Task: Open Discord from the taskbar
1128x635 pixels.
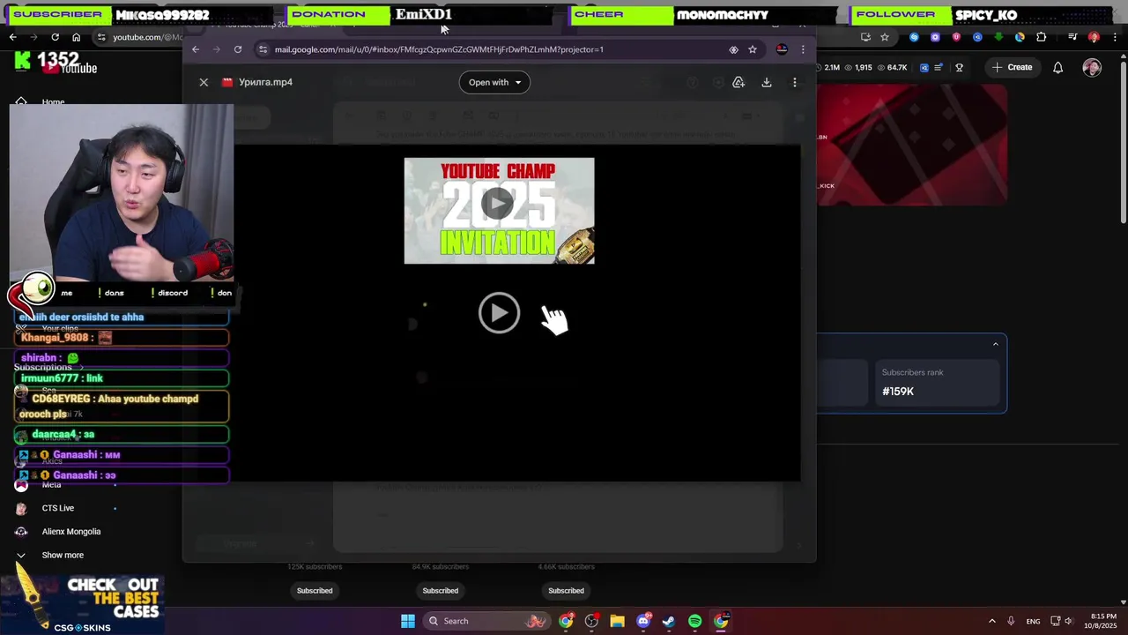Action: [x=643, y=621]
